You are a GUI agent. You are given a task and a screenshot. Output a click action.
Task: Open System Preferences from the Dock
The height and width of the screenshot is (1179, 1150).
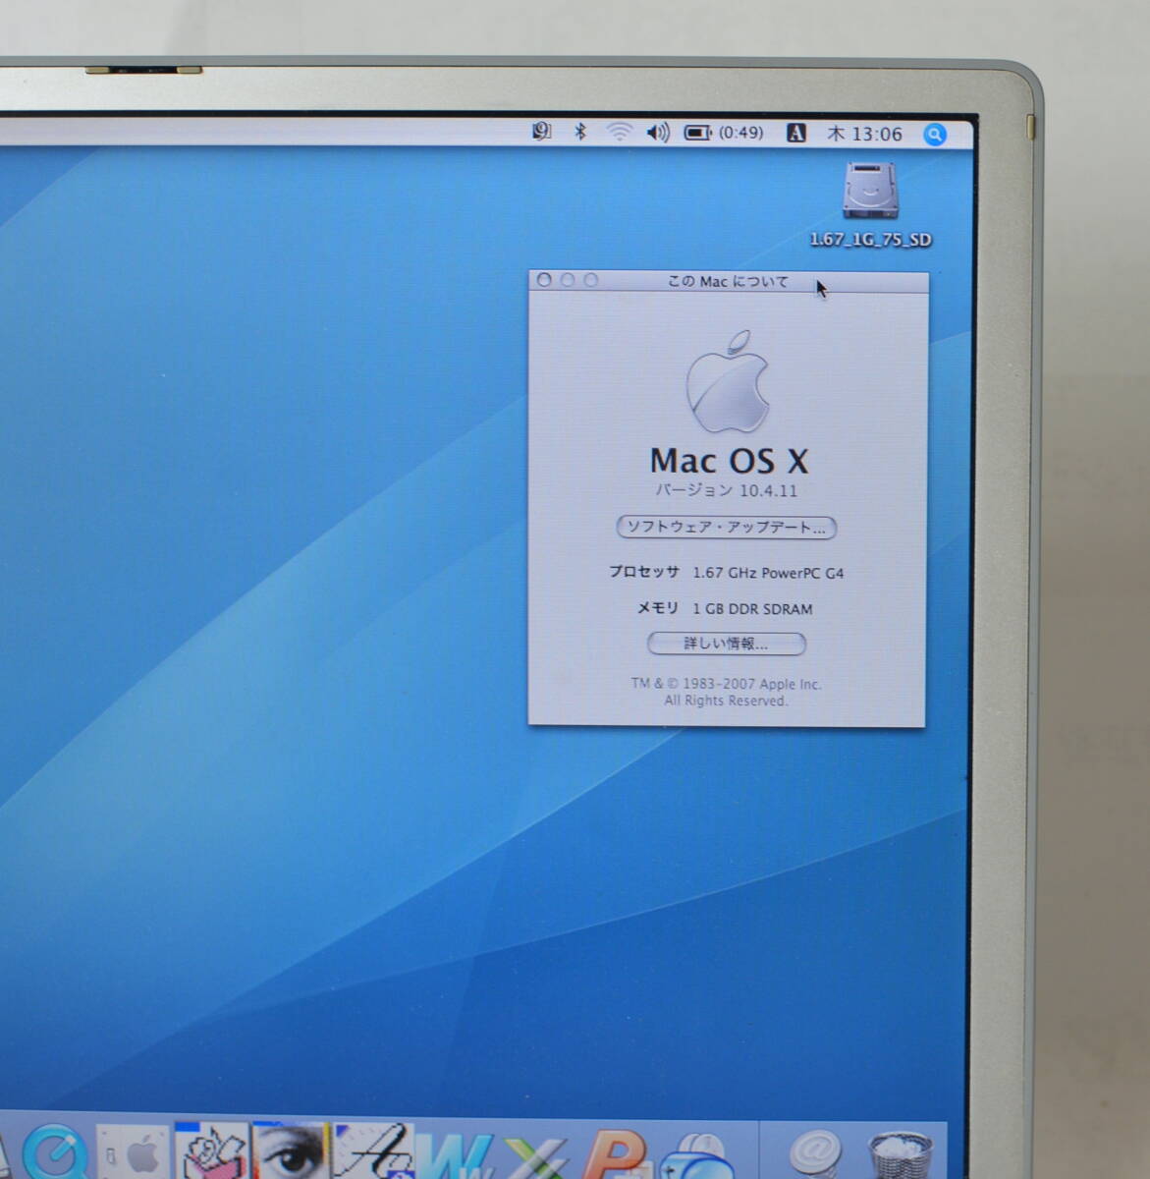134,1153
